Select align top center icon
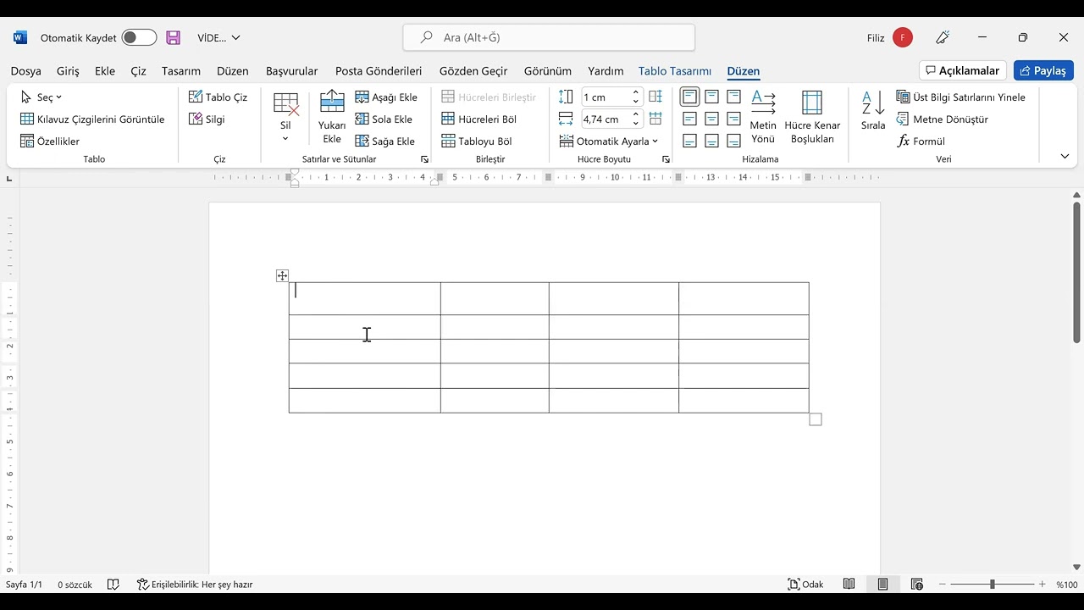The width and height of the screenshot is (1084, 610). [712, 97]
